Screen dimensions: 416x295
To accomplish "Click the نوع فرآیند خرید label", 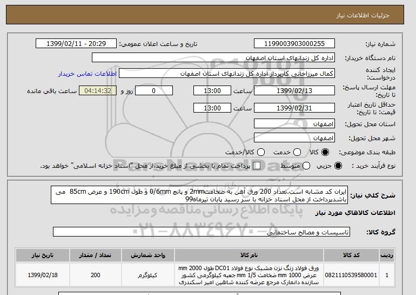I will click(373, 166).
